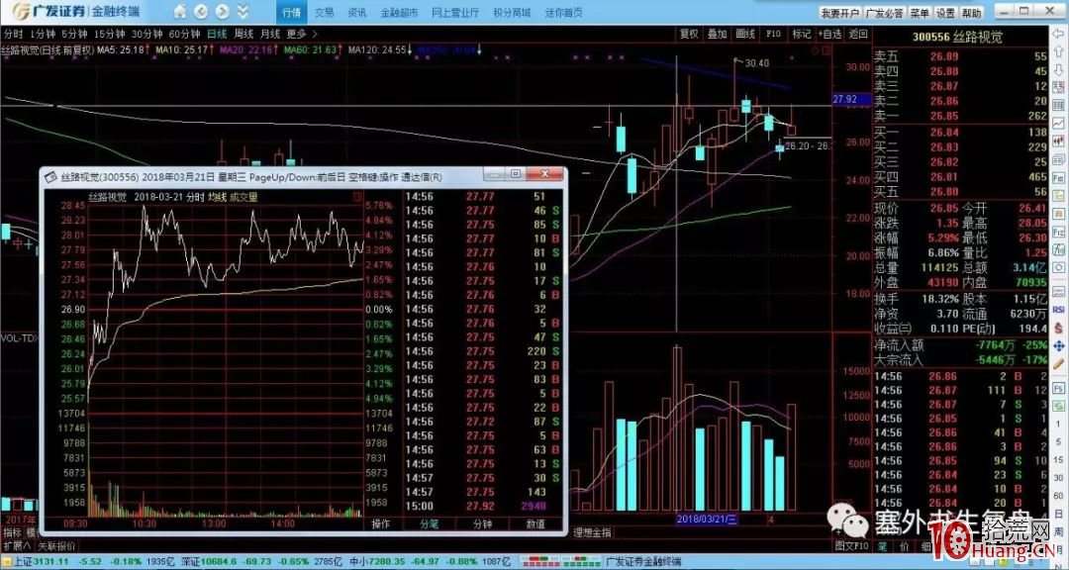Click the 30 period sidebar button

(x=1058, y=477)
